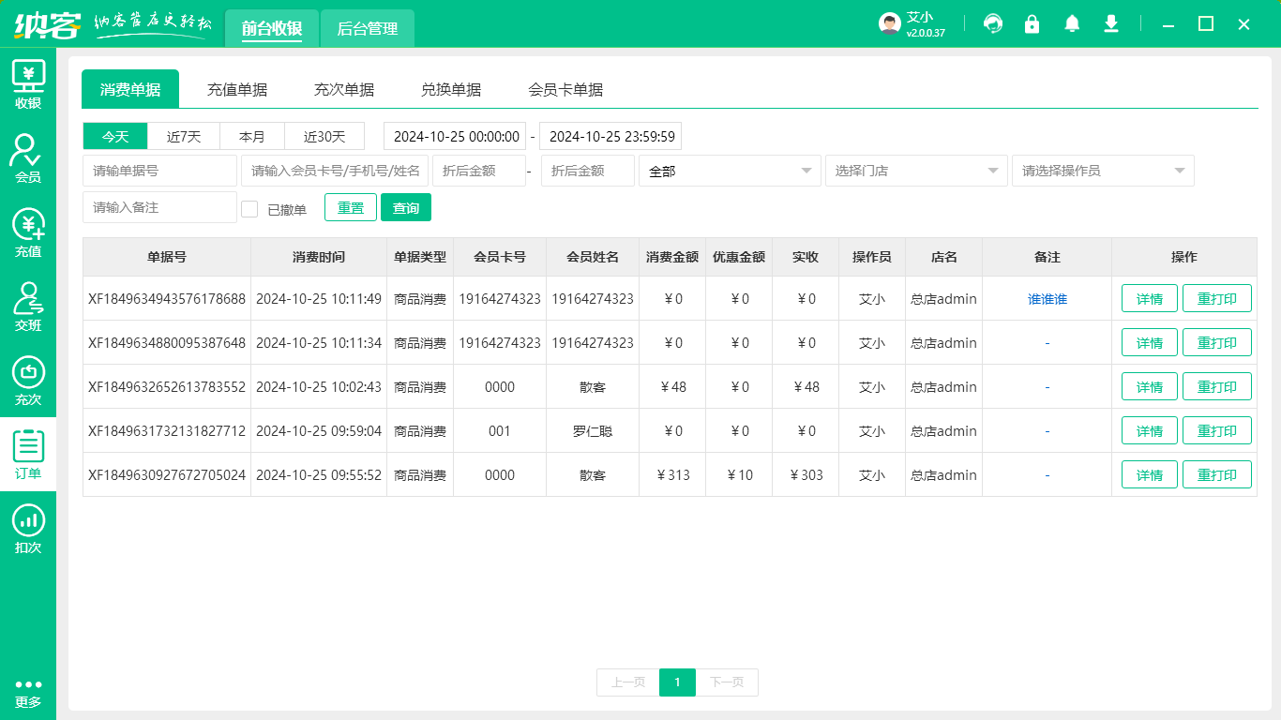Click member name 罗仁聪
1281x720 pixels.
(593, 431)
